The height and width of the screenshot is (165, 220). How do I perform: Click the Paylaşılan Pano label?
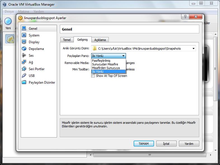(78, 56)
